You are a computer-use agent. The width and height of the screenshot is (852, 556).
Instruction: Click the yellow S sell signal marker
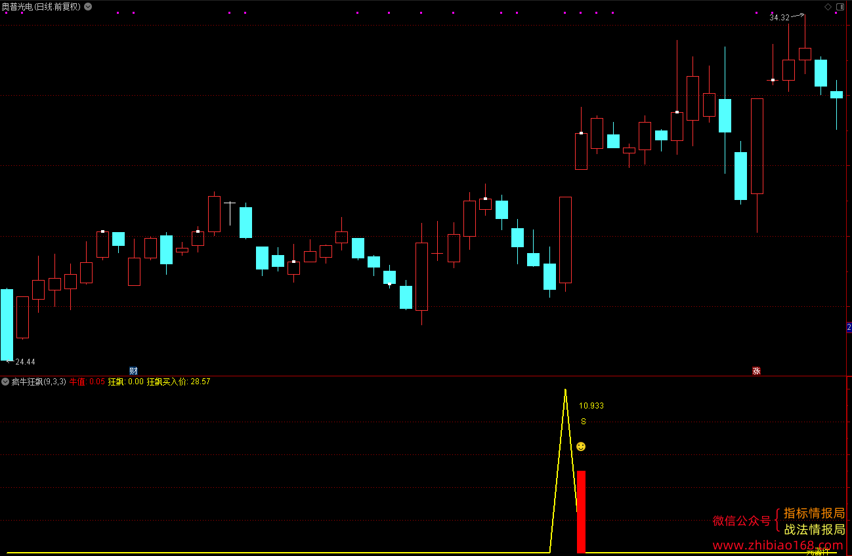(x=583, y=422)
